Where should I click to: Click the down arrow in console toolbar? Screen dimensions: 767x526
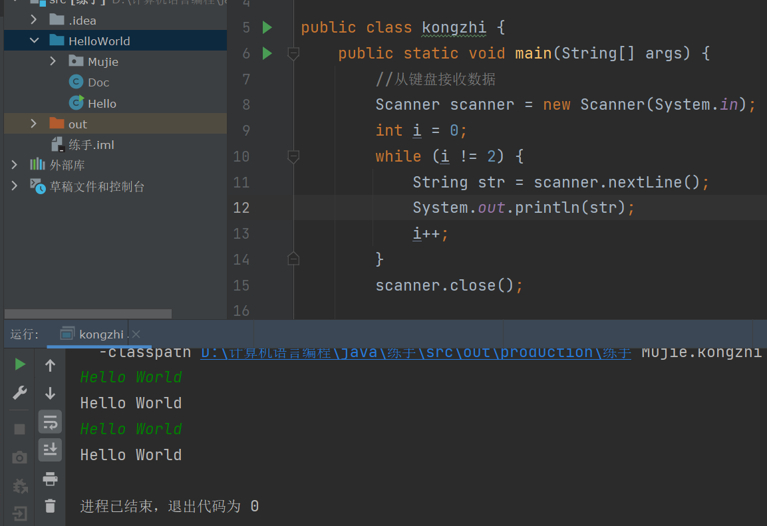[x=50, y=393]
